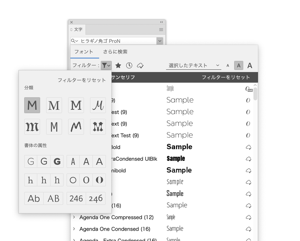The height and width of the screenshot is (241, 300).
Task: Open the Character panel menu
Action: click(x=161, y=30)
